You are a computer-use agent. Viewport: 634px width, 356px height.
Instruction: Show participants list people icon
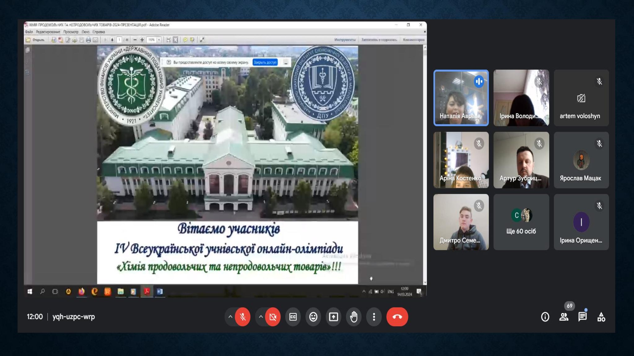[x=564, y=317]
